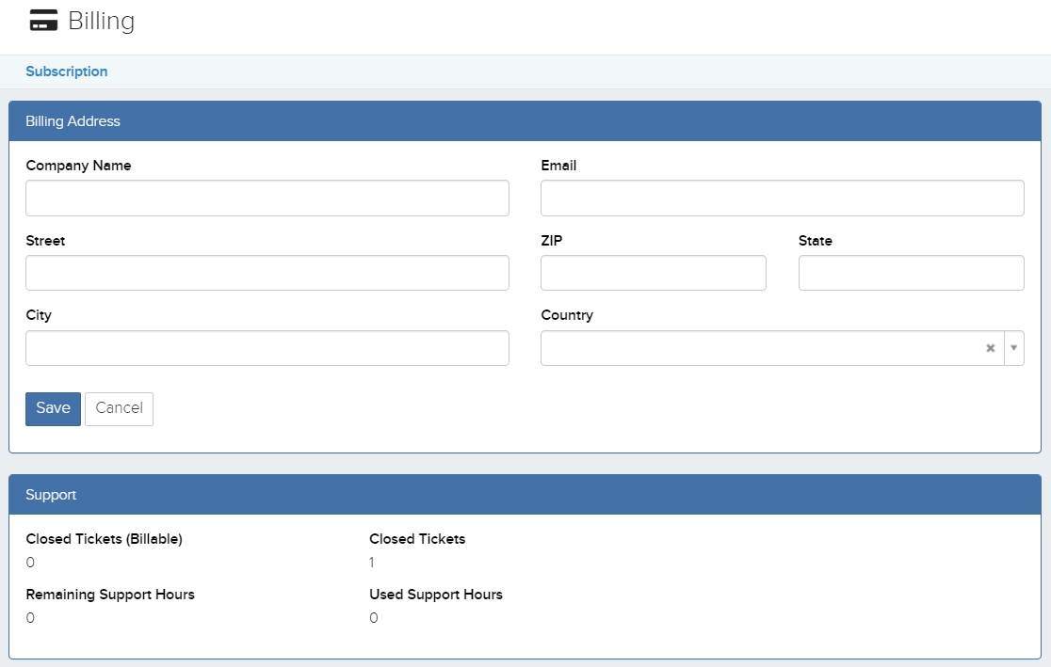Click the Closed Tickets value 1
Screen dimensions: 1051x667
(371, 563)
